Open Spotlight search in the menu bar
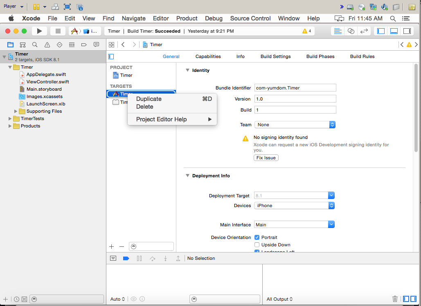 coord(393,18)
